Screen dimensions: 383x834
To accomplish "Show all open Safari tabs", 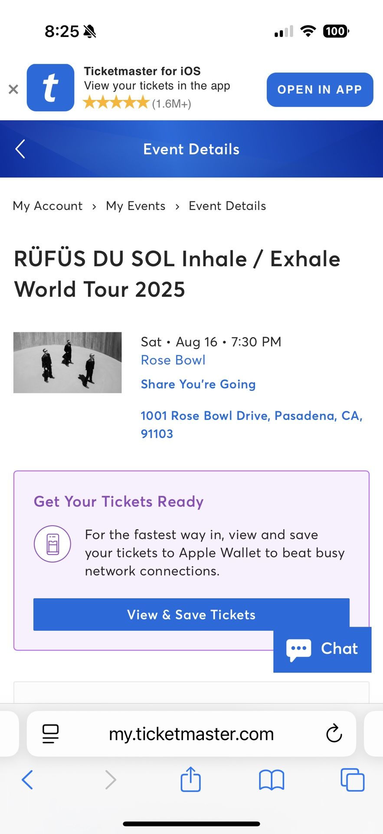I will pyautogui.click(x=352, y=780).
